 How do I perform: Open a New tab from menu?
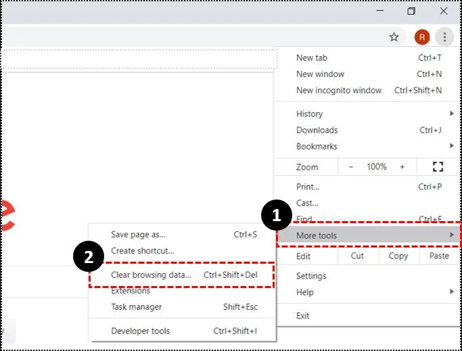pyautogui.click(x=368, y=57)
